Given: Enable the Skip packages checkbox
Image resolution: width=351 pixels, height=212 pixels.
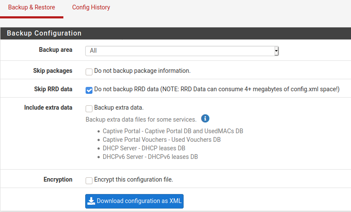Looking at the screenshot, I should tap(89, 72).
